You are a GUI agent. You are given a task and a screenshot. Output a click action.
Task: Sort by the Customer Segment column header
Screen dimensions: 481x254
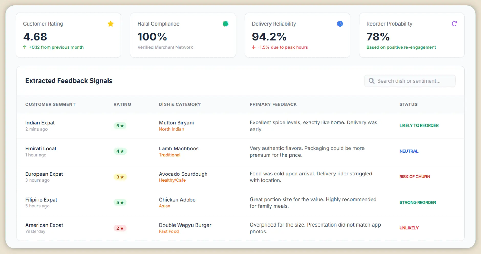pos(50,104)
